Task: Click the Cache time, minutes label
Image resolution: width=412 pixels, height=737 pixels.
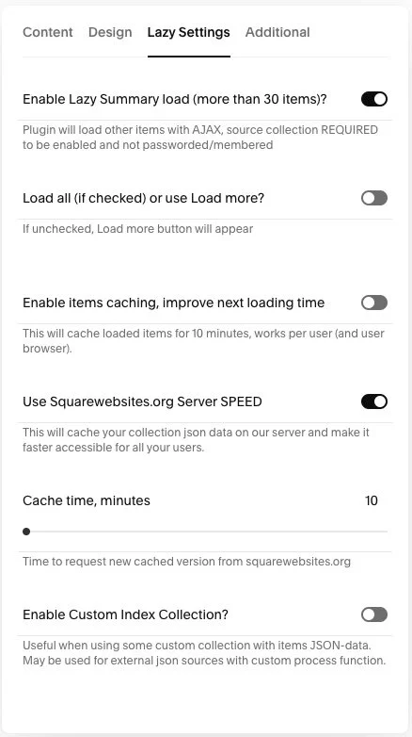Action: point(87,500)
